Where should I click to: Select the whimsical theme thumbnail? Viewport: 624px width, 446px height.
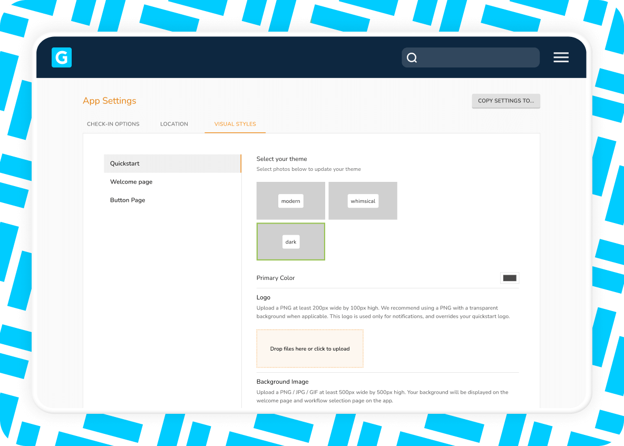point(363,201)
